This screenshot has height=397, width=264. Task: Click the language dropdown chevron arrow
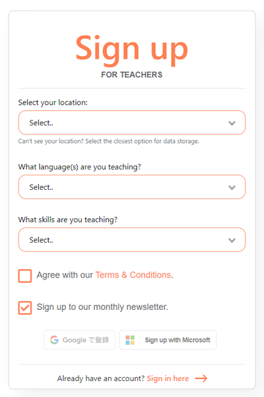click(x=232, y=187)
